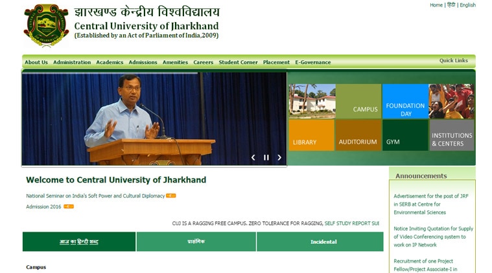This screenshot has width=492, height=273.
Task: Expand the Quick Links dropdown
Action: pos(453,60)
